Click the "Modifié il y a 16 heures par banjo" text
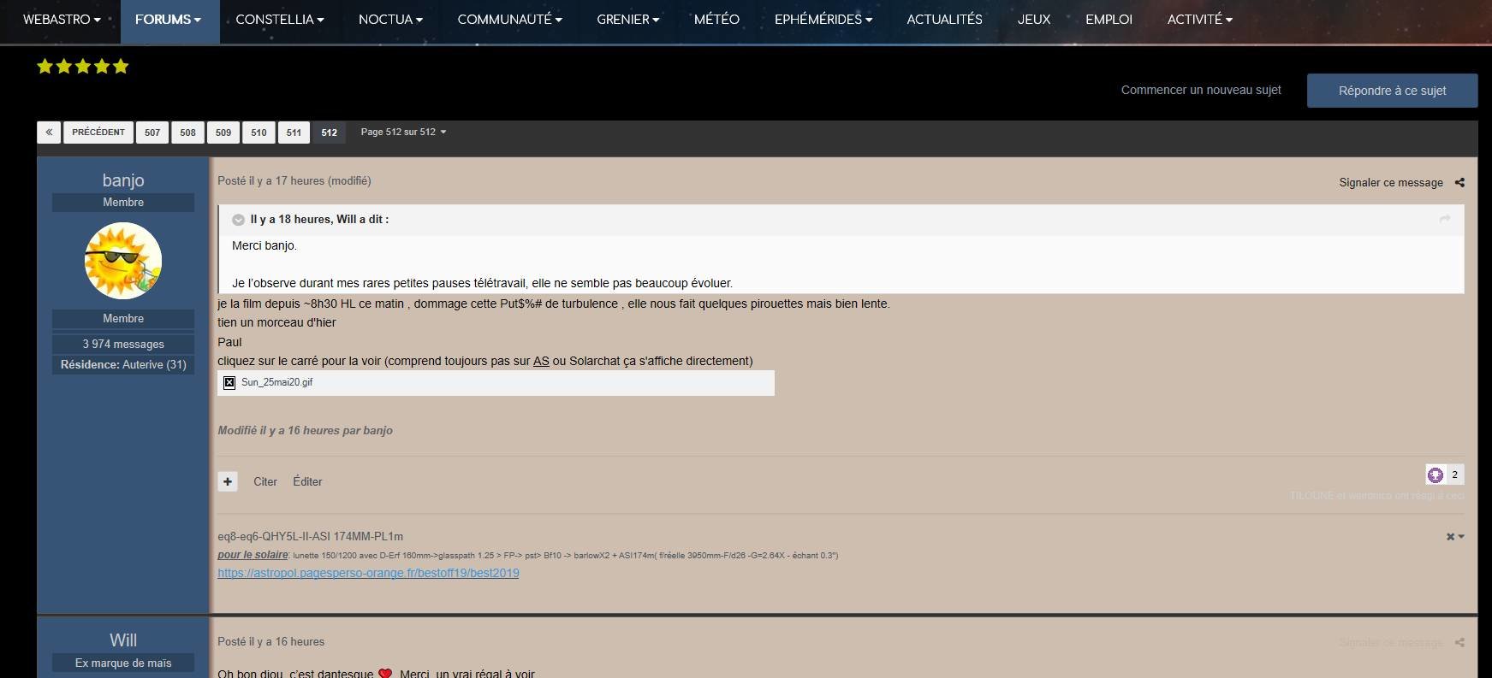The width and height of the screenshot is (1492, 678). point(305,430)
